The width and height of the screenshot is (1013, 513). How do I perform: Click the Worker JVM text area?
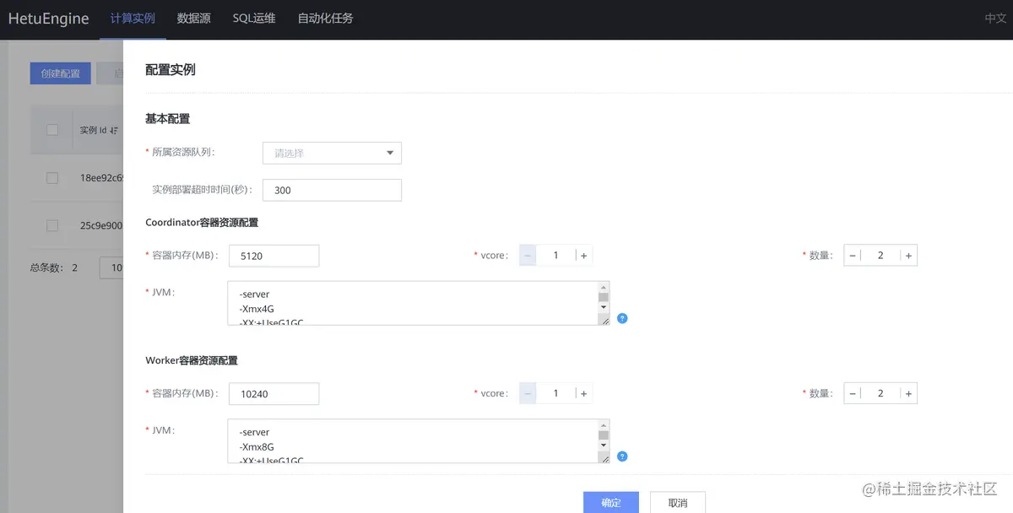(413, 440)
